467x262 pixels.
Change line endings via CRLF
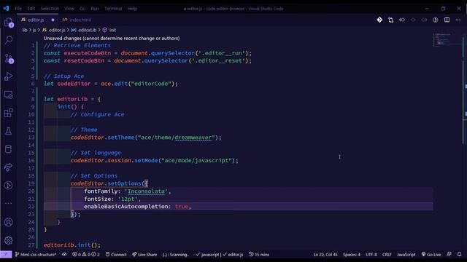[x=387, y=254]
